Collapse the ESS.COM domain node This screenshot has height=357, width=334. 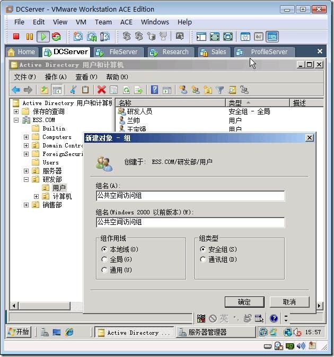click(x=16, y=120)
